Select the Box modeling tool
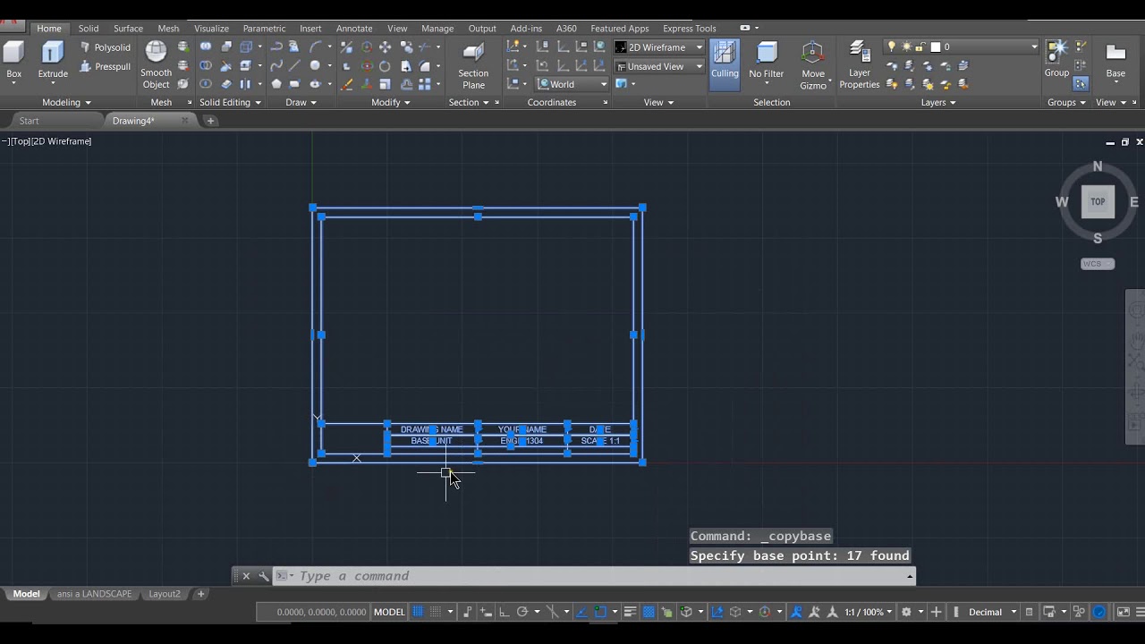Screen dimensions: 1145x644 [13, 60]
